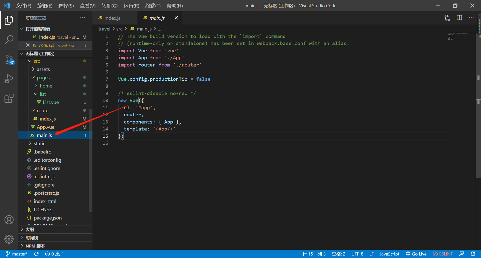Open notifications bell icon
This screenshot has width=481, height=258.
coord(473,254)
